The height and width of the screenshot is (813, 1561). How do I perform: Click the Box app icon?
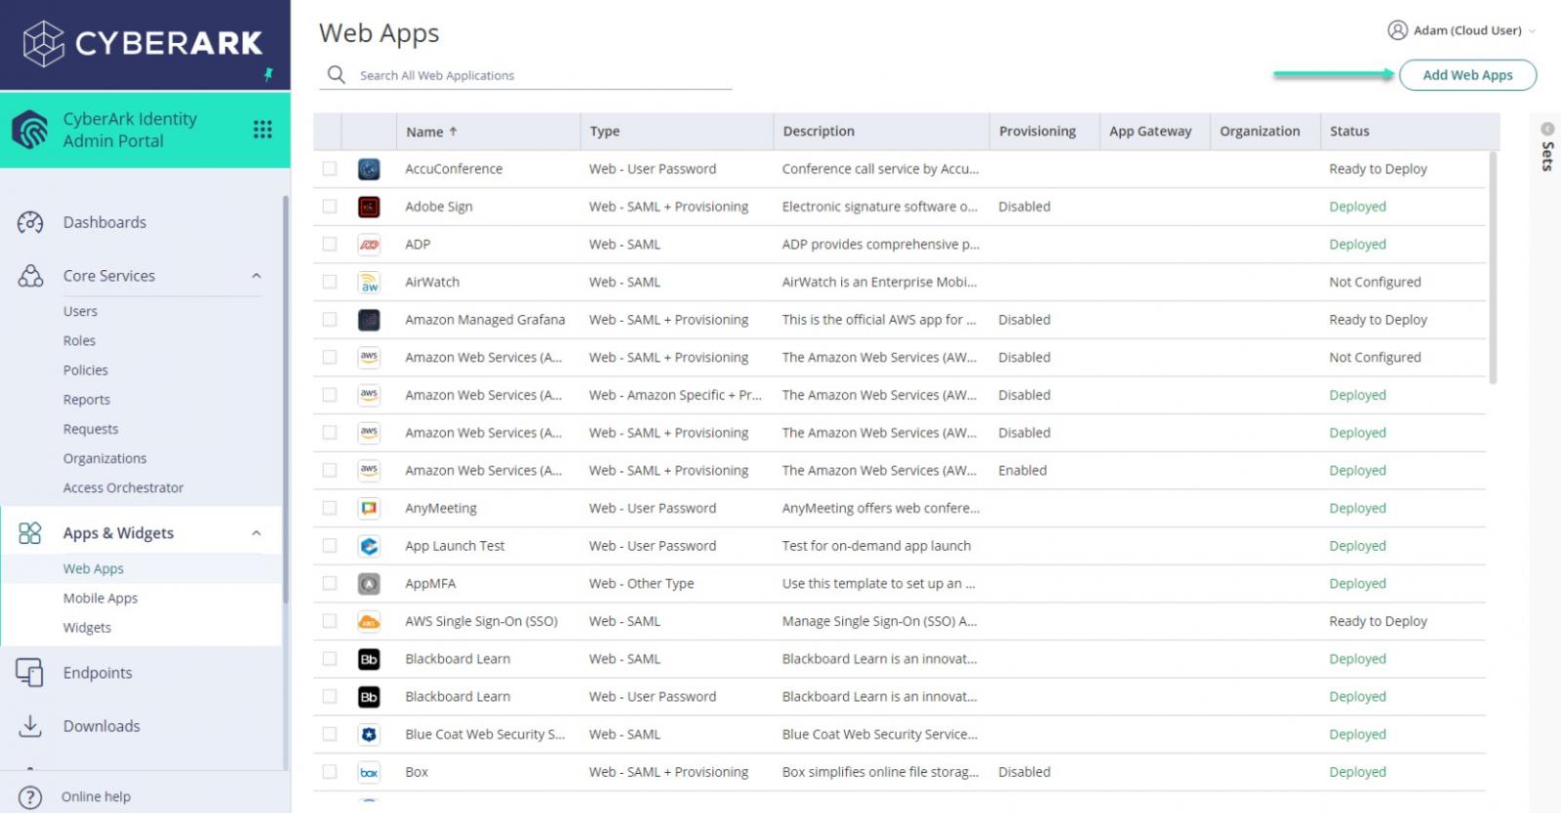click(369, 772)
